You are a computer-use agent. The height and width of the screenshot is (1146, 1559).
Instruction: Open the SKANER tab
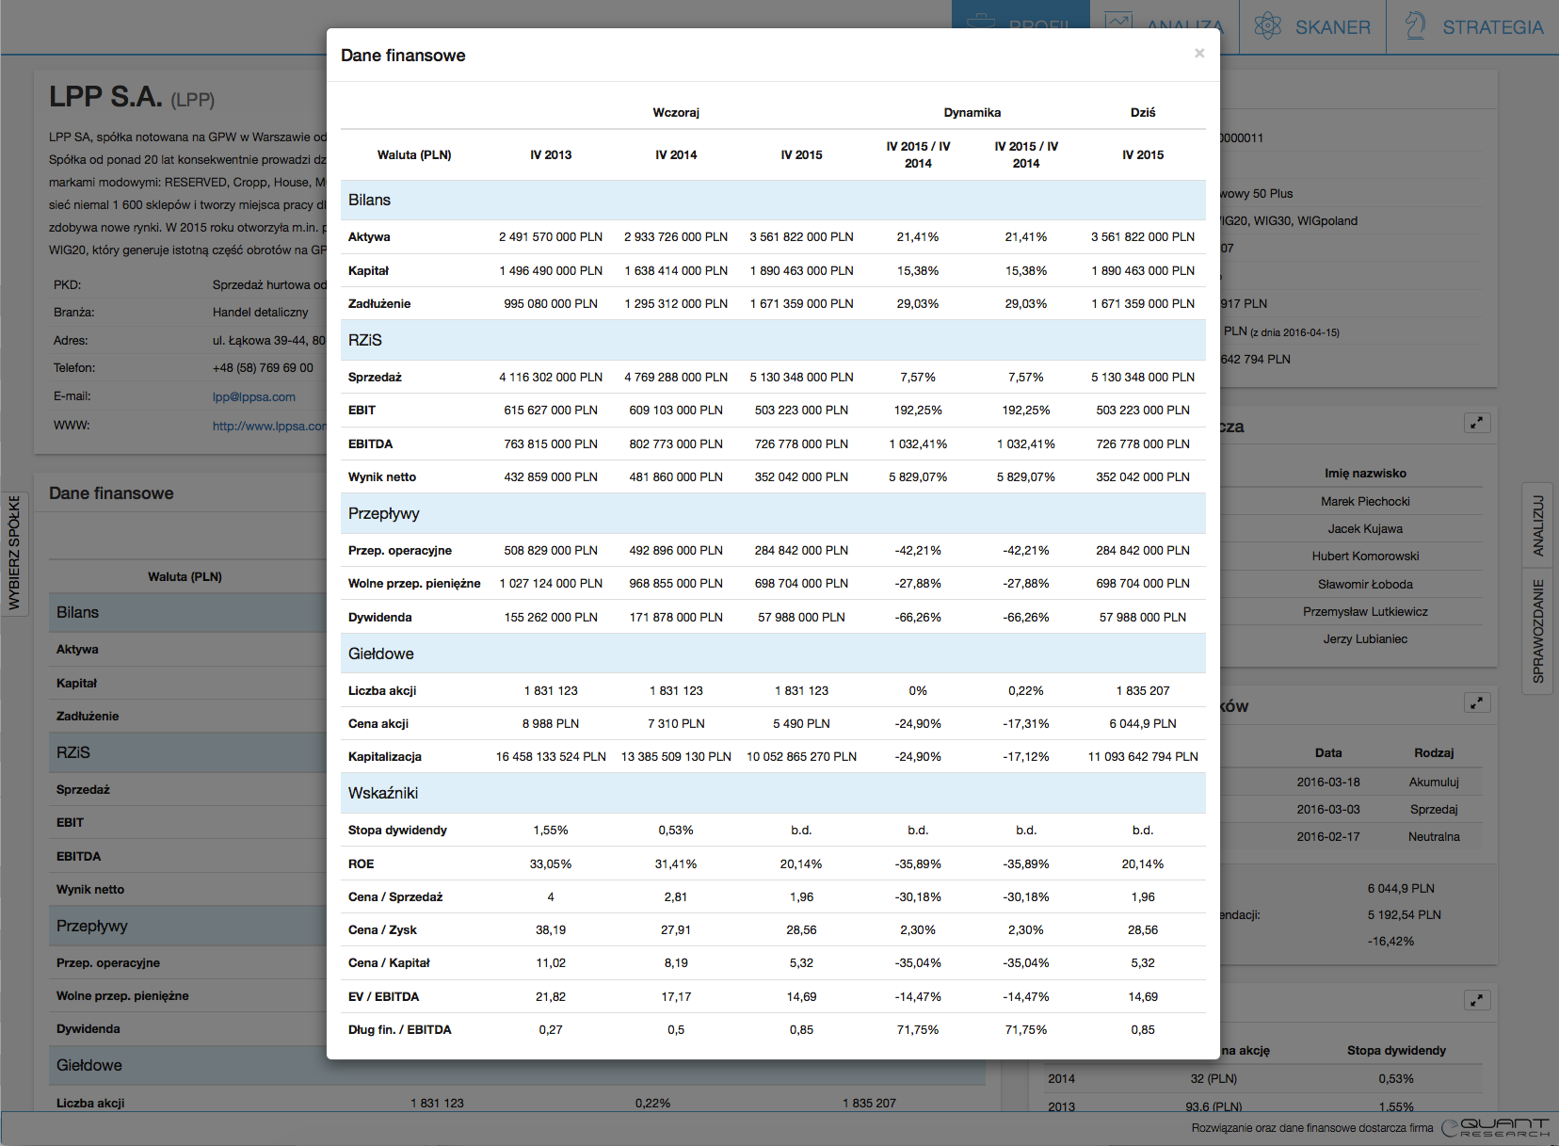tap(1312, 26)
